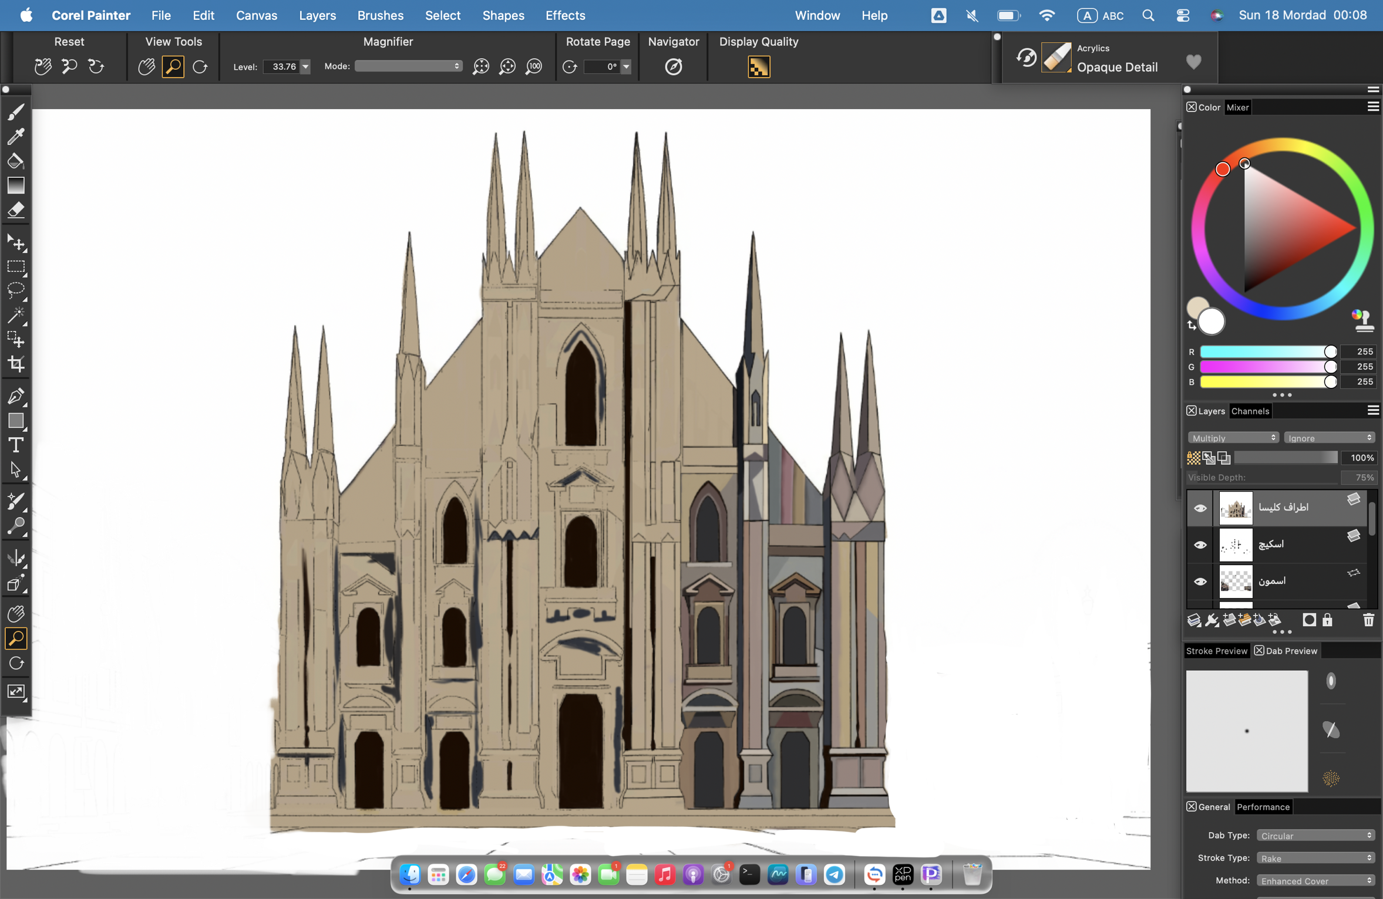Click Zoom to 100% icon
The image size is (1383, 899).
pos(534,66)
